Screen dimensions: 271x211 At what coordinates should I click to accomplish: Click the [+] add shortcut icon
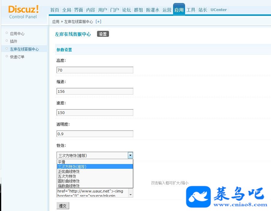click(98, 22)
